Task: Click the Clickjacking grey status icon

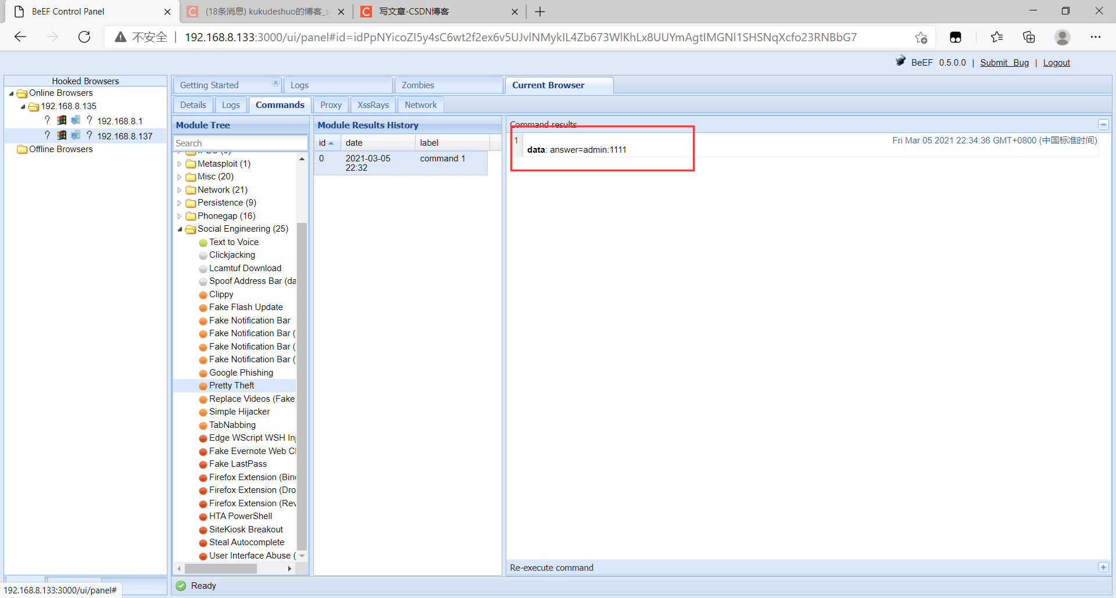Action: click(x=203, y=255)
